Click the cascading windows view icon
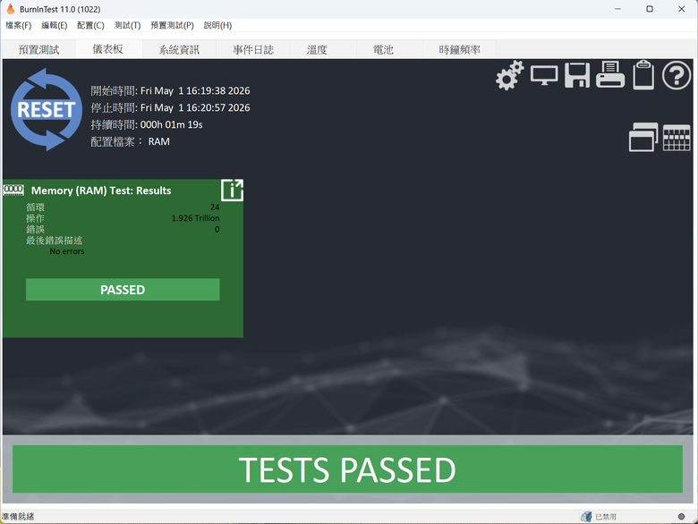This screenshot has height=524, width=698. point(643,137)
